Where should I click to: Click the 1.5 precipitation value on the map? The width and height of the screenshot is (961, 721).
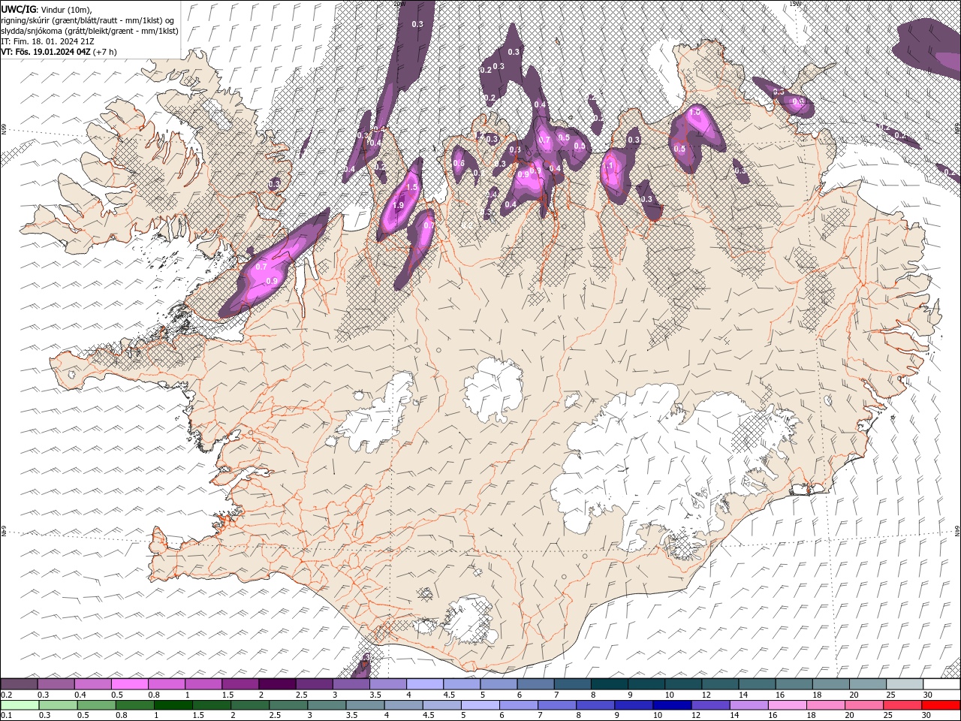(x=411, y=187)
